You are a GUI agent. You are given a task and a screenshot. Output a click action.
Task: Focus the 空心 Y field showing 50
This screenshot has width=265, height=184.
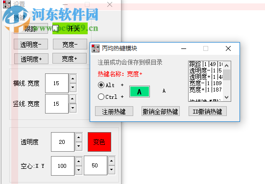pyautogui.click(x=96, y=165)
